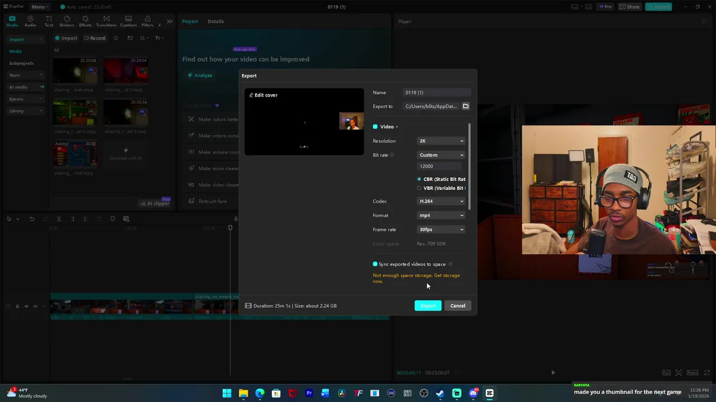Expand the Yours sidebar section
This screenshot has width=716, height=402.
25,75
